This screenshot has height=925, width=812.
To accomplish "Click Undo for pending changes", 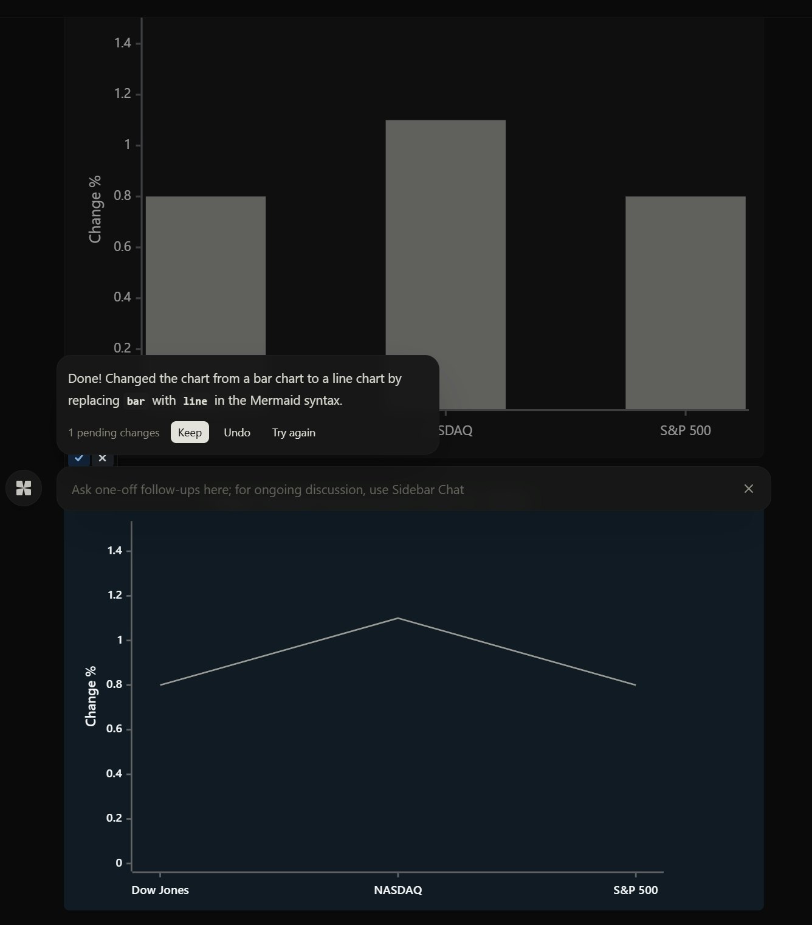I will [237, 432].
